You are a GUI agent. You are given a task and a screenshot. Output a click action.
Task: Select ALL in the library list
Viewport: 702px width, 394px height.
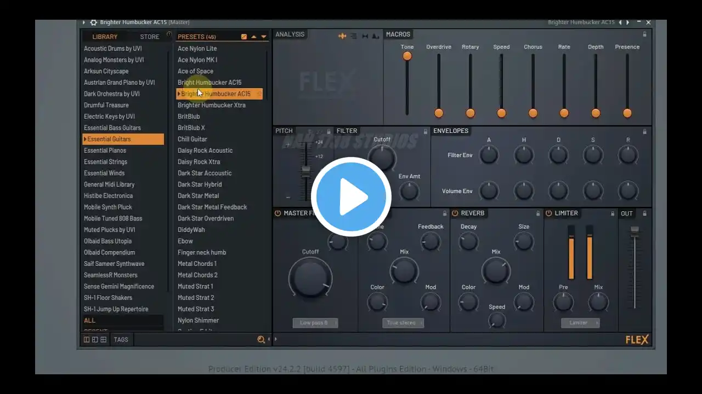[x=123, y=321]
